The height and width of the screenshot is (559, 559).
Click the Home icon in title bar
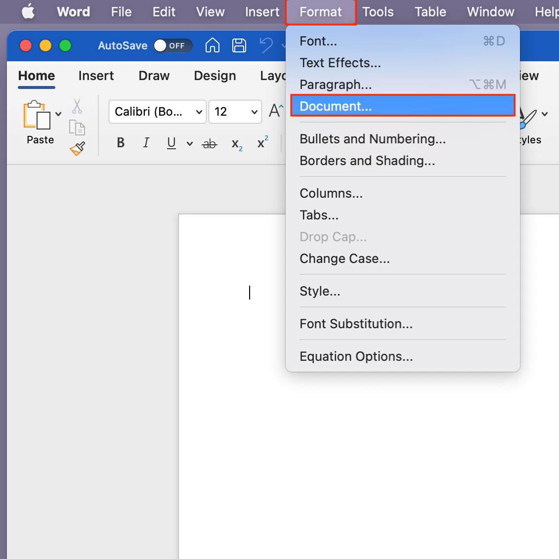click(213, 45)
